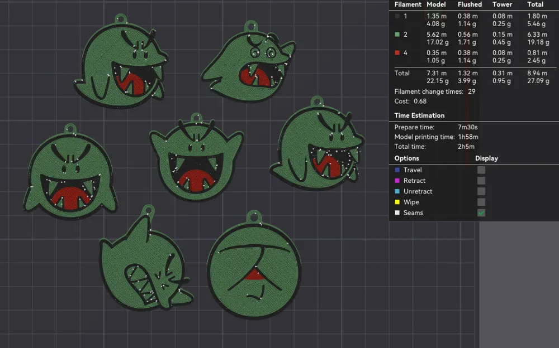Image resolution: width=559 pixels, height=348 pixels.
Task: Click the Time Estimation heading
Action: pos(419,115)
